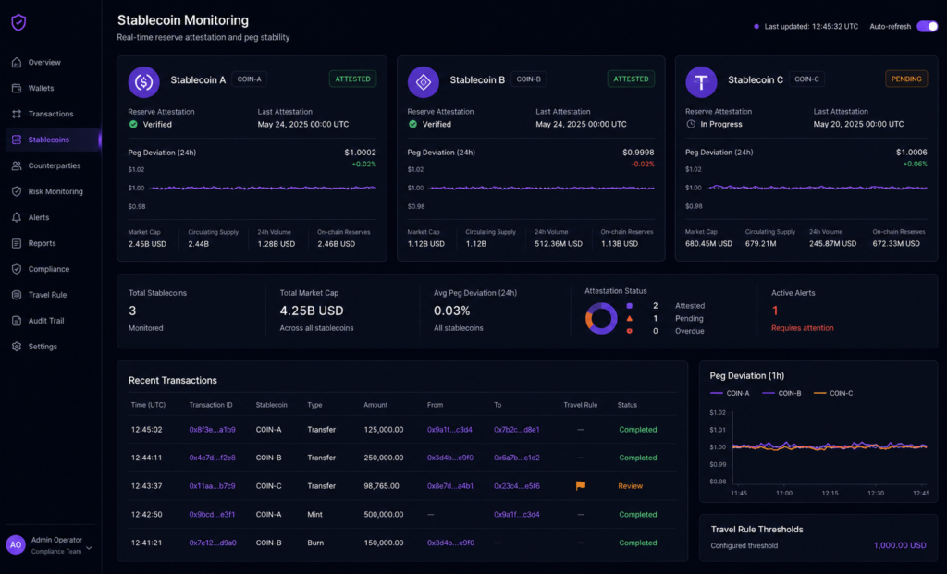Click the COIN-A ticker tag

(250, 79)
